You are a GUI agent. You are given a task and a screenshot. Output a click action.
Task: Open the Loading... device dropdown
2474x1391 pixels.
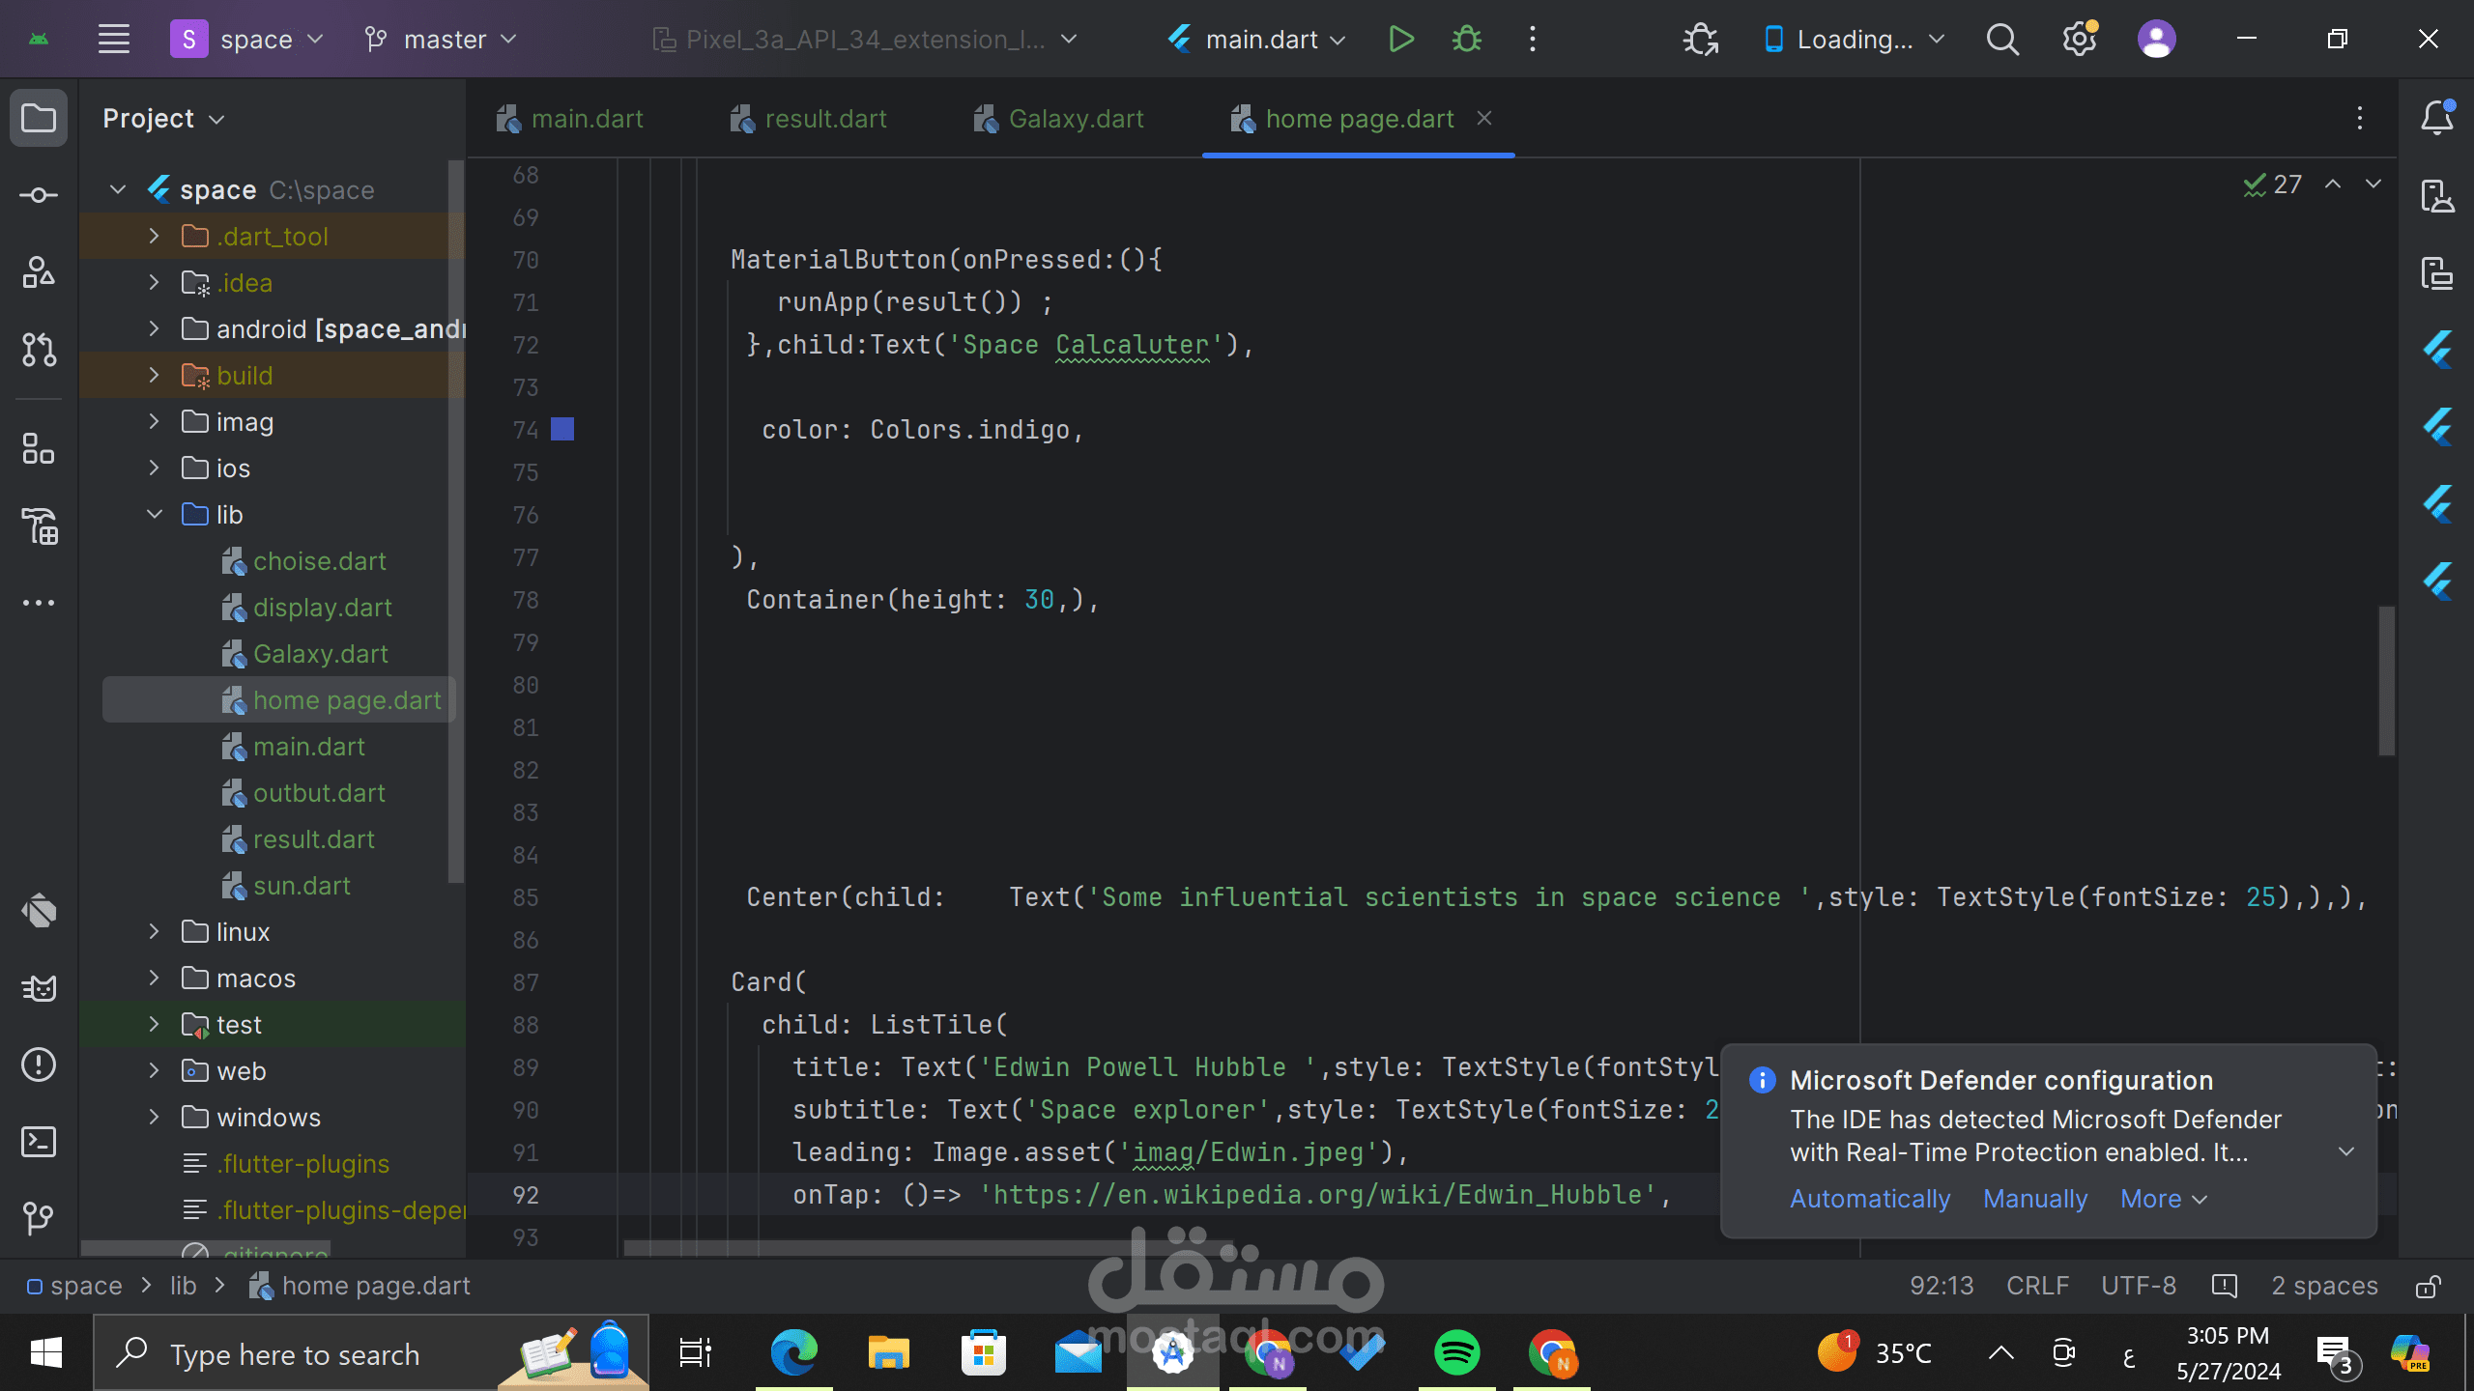click(x=1854, y=40)
